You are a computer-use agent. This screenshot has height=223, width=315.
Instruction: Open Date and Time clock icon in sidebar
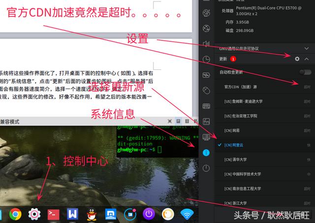[206, 60]
